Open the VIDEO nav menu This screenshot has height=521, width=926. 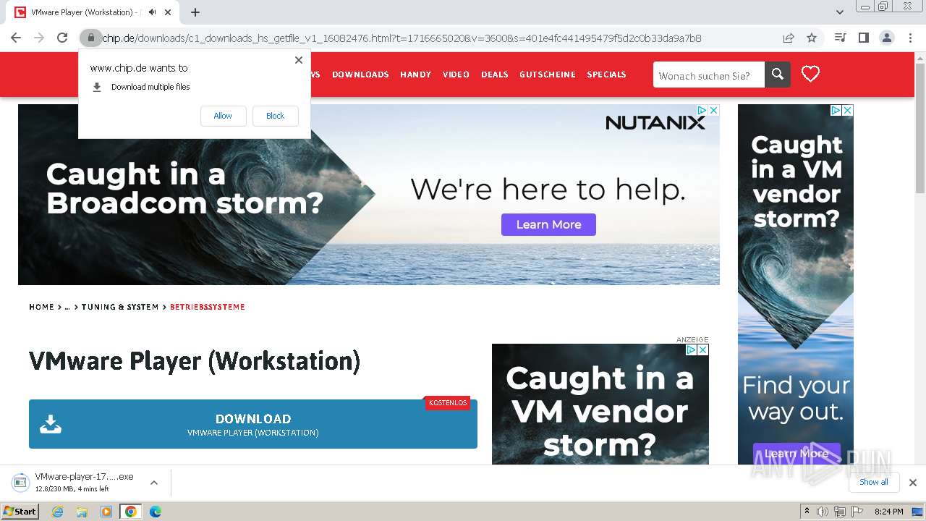[x=456, y=75]
